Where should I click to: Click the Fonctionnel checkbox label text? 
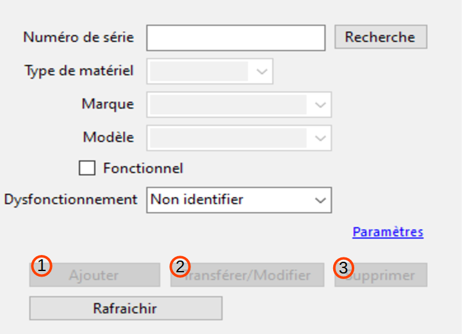143,169
